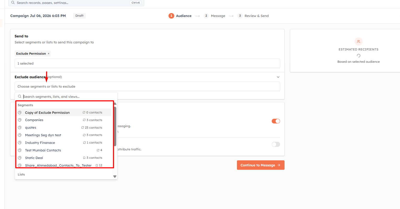Viewport: 400px width, 209px height.
Task: Click the dropdown list scrollbar down arrow
Action: (115, 177)
